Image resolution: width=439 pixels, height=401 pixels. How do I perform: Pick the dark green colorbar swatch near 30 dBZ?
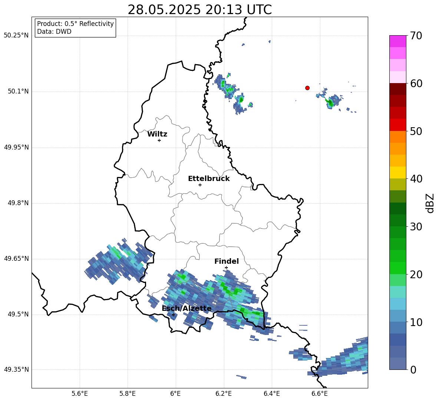click(397, 220)
